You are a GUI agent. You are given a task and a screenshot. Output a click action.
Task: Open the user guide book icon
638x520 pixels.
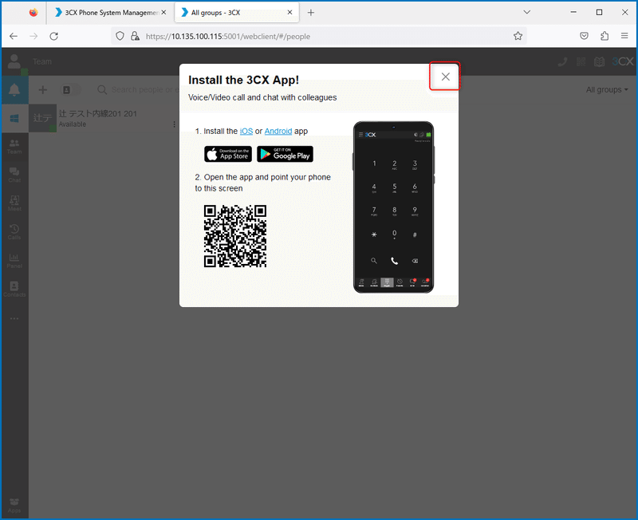[599, 62]
